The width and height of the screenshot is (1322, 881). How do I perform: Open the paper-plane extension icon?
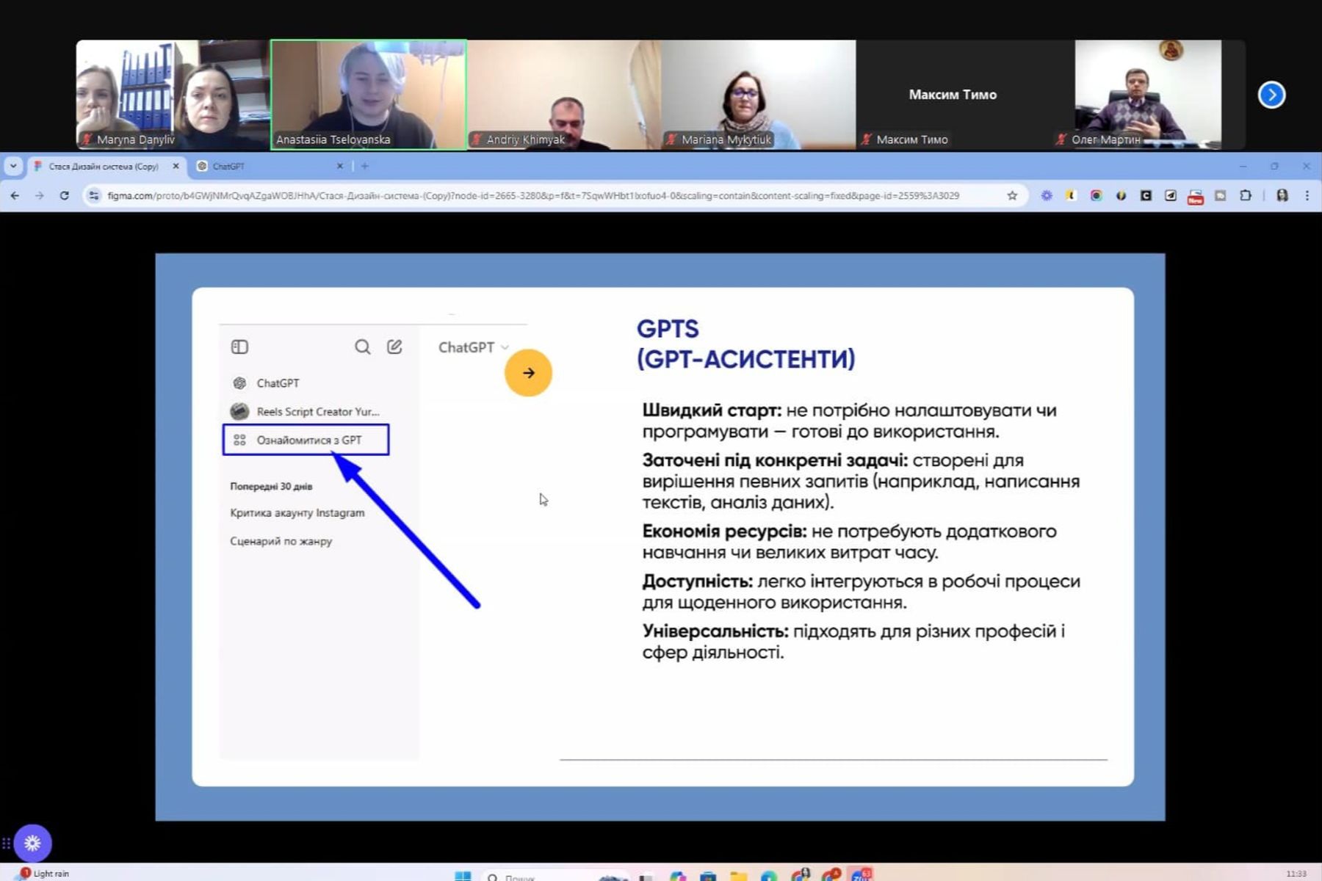[x=1171, y=195]
